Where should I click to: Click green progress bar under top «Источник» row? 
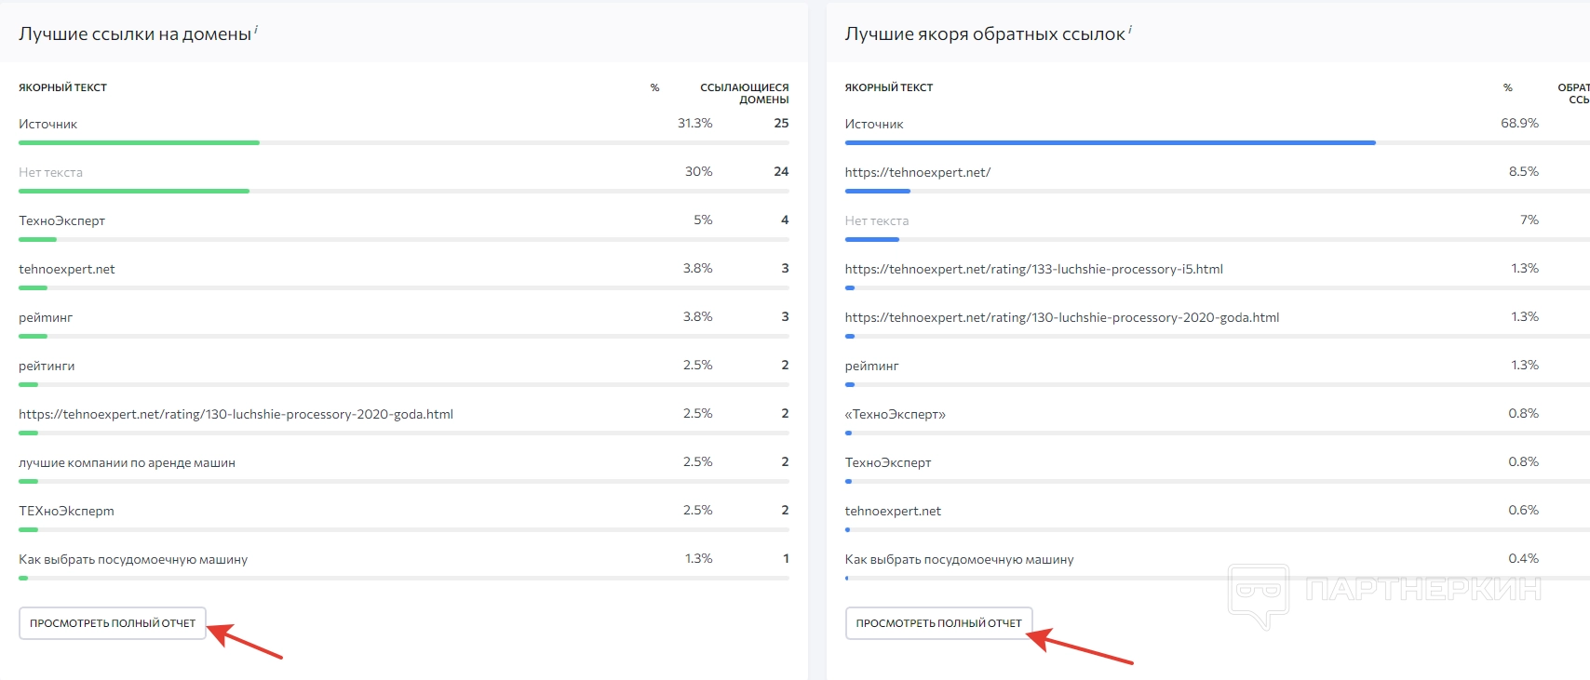pyautogui.click(x=139, y=143)
